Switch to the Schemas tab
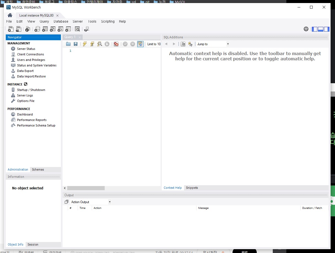 (38, 169)
